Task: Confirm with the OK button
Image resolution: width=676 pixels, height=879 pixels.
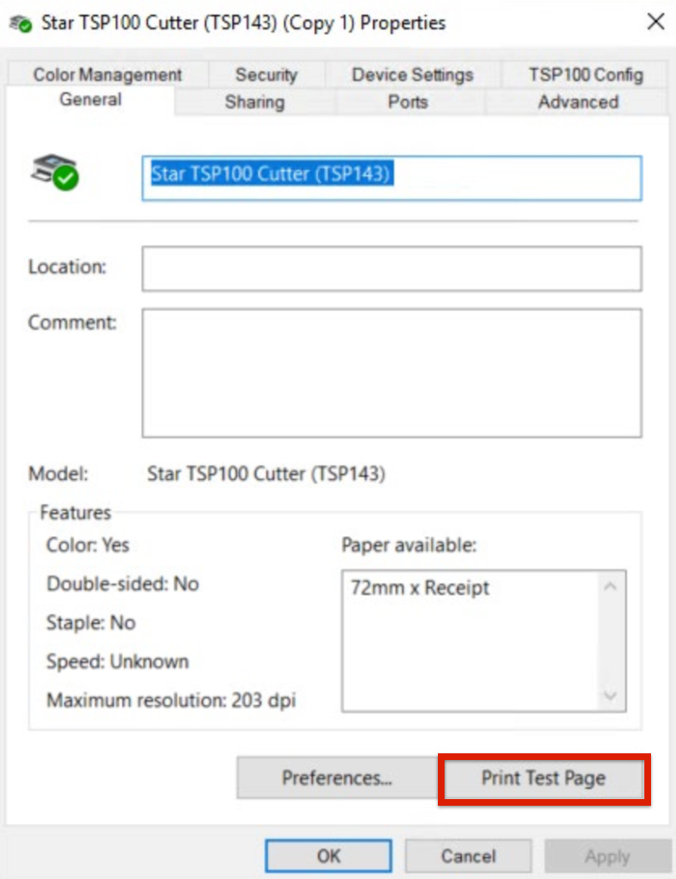Action: 329,856
